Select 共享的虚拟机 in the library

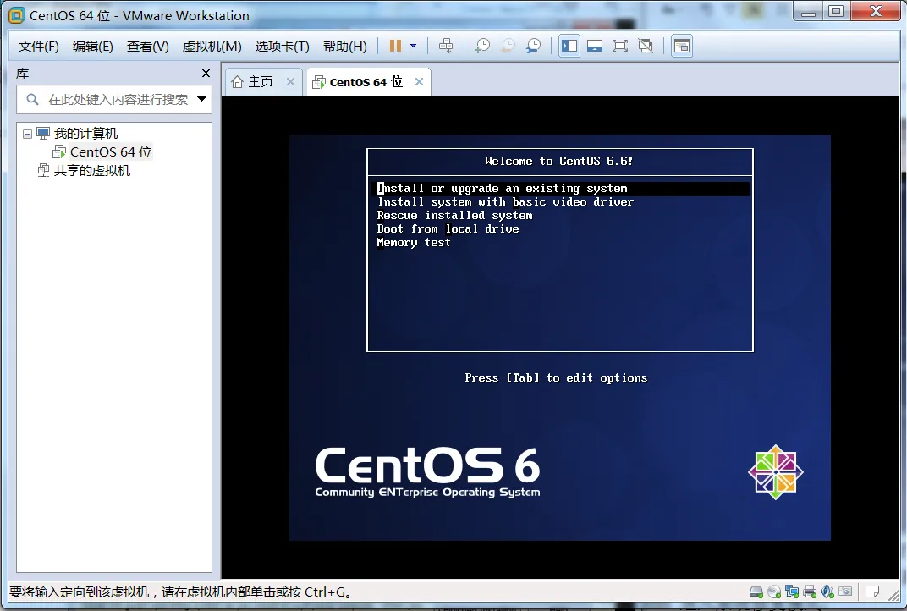pos(92,171)
